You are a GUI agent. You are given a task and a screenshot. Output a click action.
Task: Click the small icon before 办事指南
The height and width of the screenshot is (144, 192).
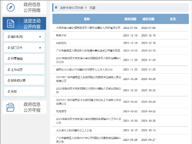tap(9, 59)
